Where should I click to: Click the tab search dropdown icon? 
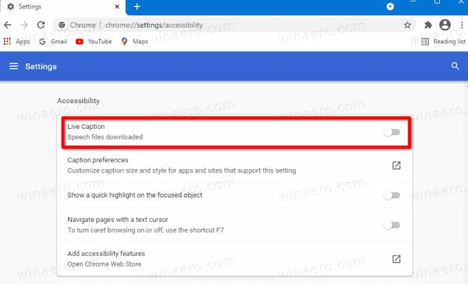point(390,6)
